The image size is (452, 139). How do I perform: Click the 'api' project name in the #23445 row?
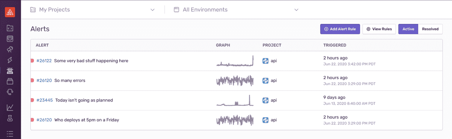[274, 100]
